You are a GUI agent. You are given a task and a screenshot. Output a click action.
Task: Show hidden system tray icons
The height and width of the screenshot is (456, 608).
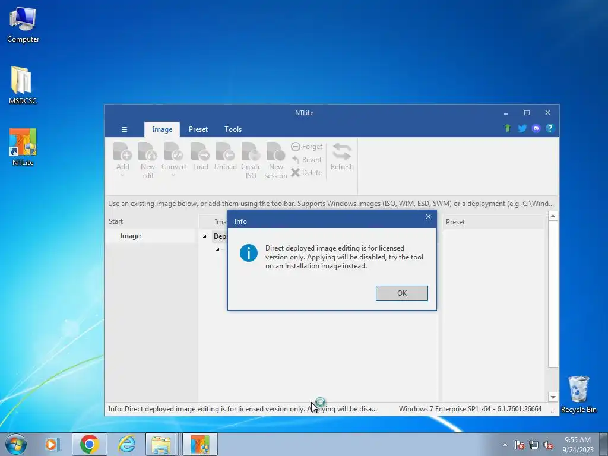pyautogui.click(x=505, y=445)
